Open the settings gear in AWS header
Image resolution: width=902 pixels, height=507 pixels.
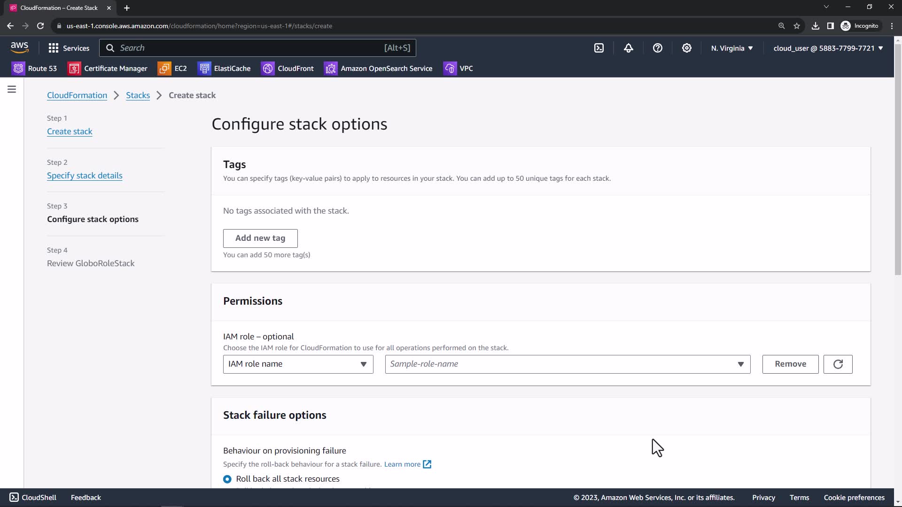click(686, 48)
